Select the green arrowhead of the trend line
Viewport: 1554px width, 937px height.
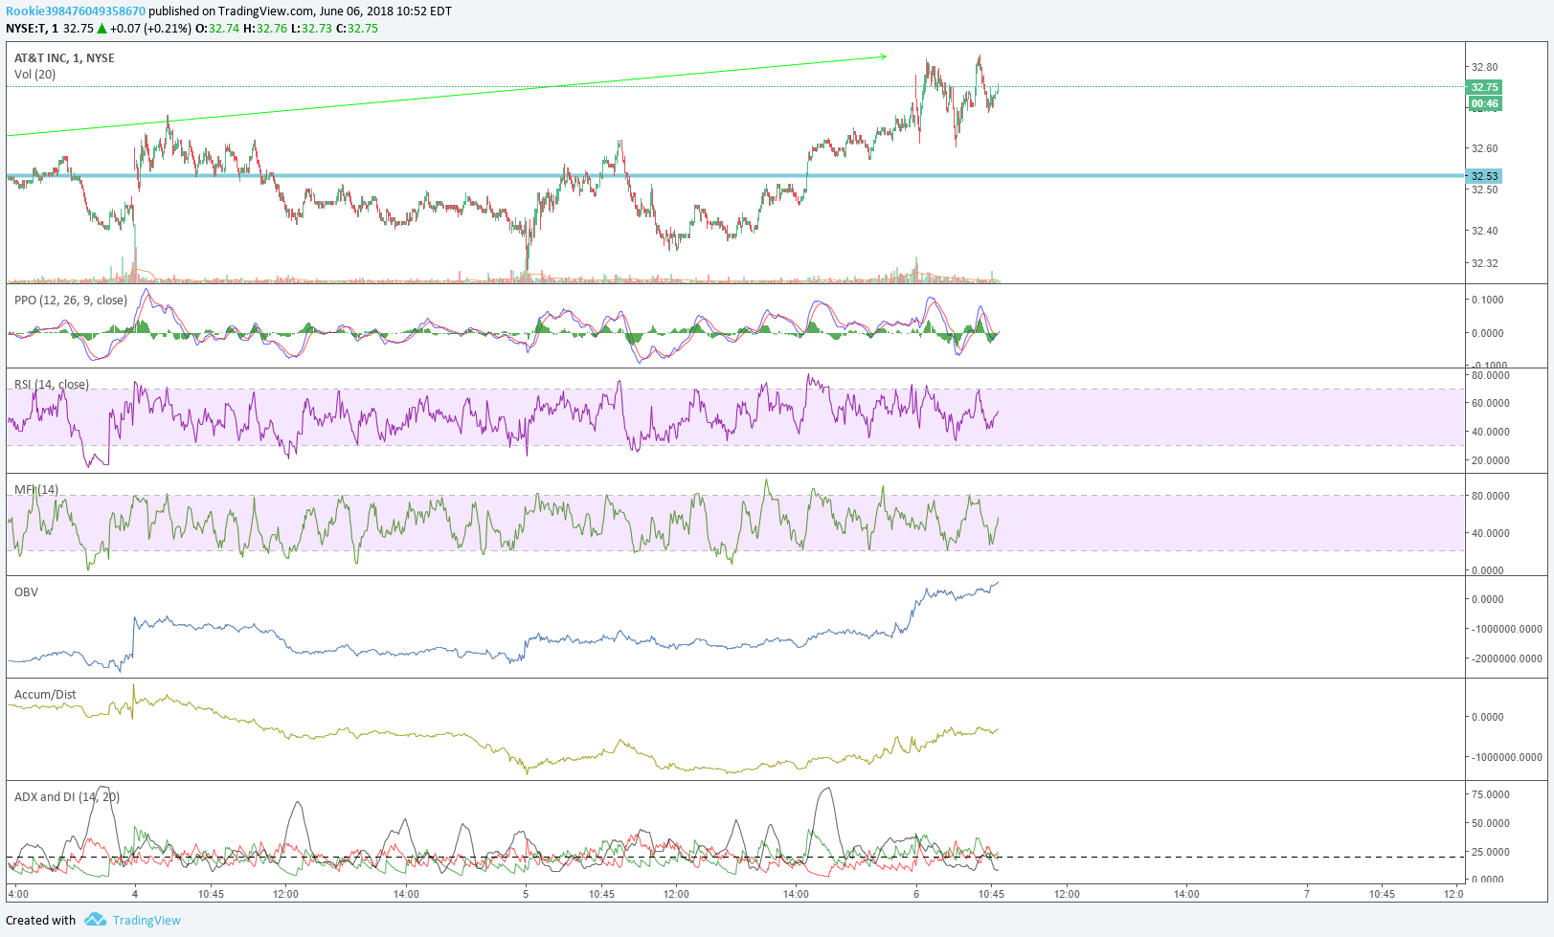pyautogui.click(x=882, y=56)
